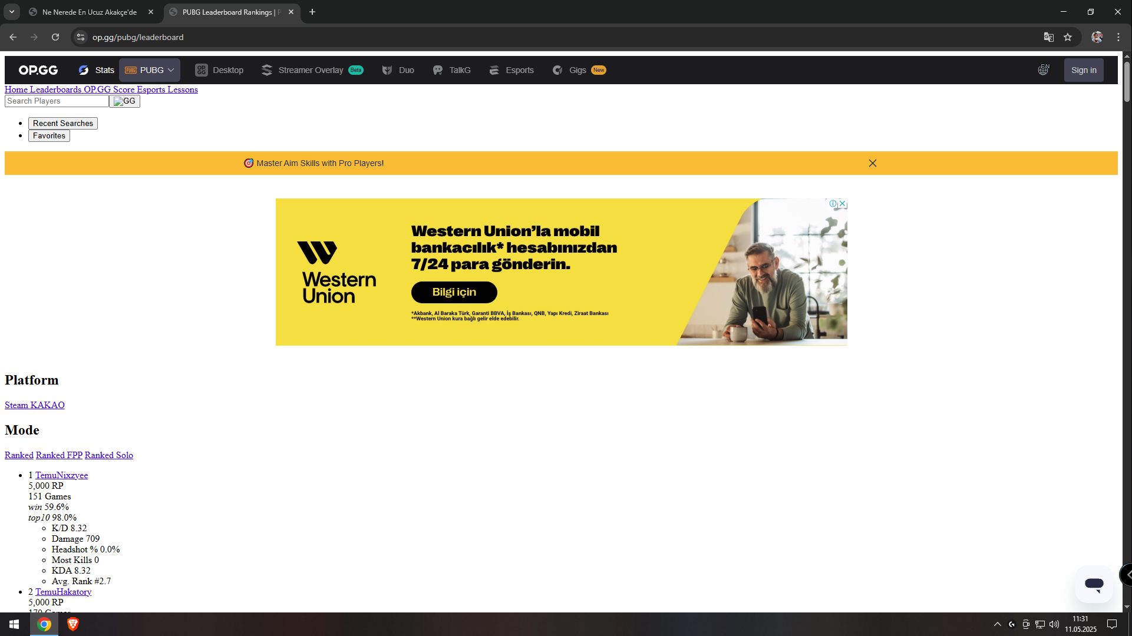
Task: Open the translate page icon
Action: tap(1049, 37)
